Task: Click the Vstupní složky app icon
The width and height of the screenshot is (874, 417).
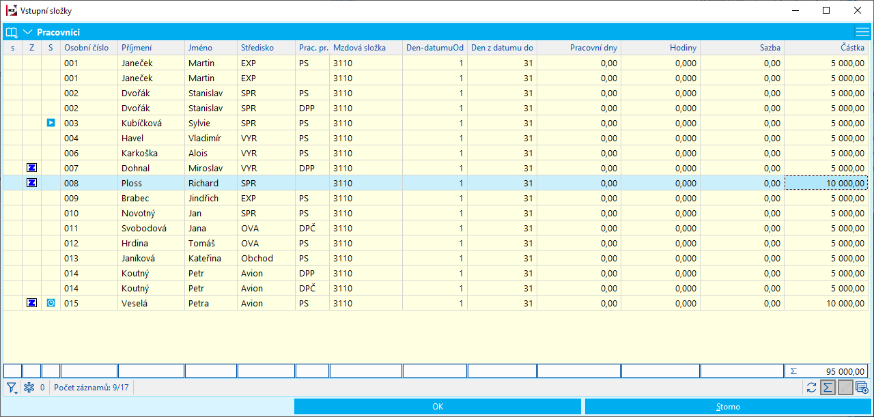Action: click(11, 11)
